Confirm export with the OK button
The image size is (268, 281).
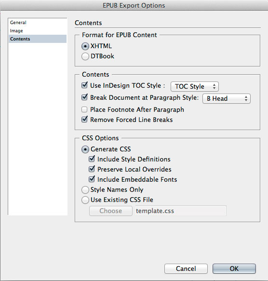(234, 268)
